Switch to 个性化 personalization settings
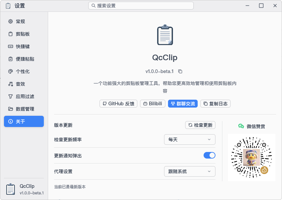Screen dimensions: 282x200 point(24,71)
